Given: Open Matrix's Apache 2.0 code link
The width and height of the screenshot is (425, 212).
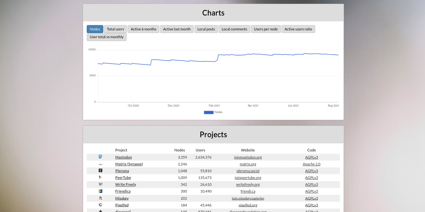Looking at the screenshot, I should pyautogui.click(x=311, y=164).
